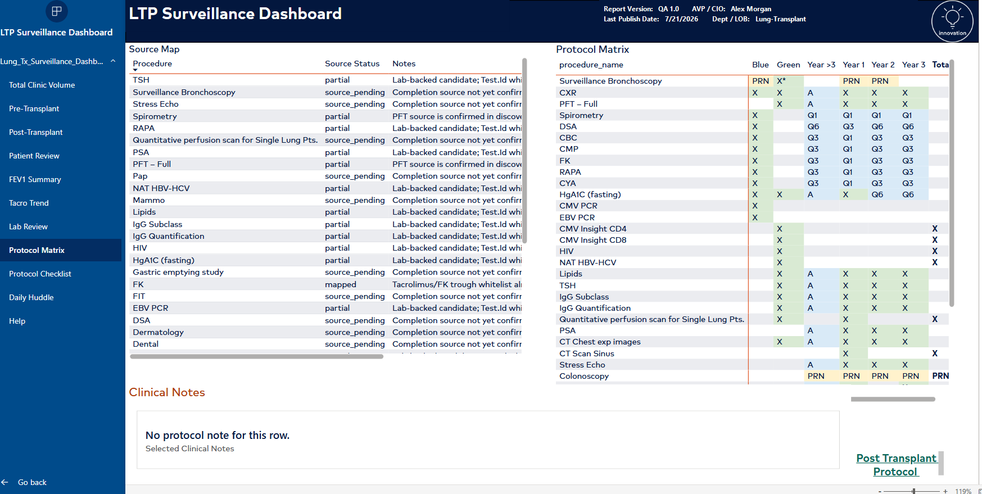Click procedure_name column header in Protocol Matrix
Viewport: 982px width, 494px height.
click(591, 65)
